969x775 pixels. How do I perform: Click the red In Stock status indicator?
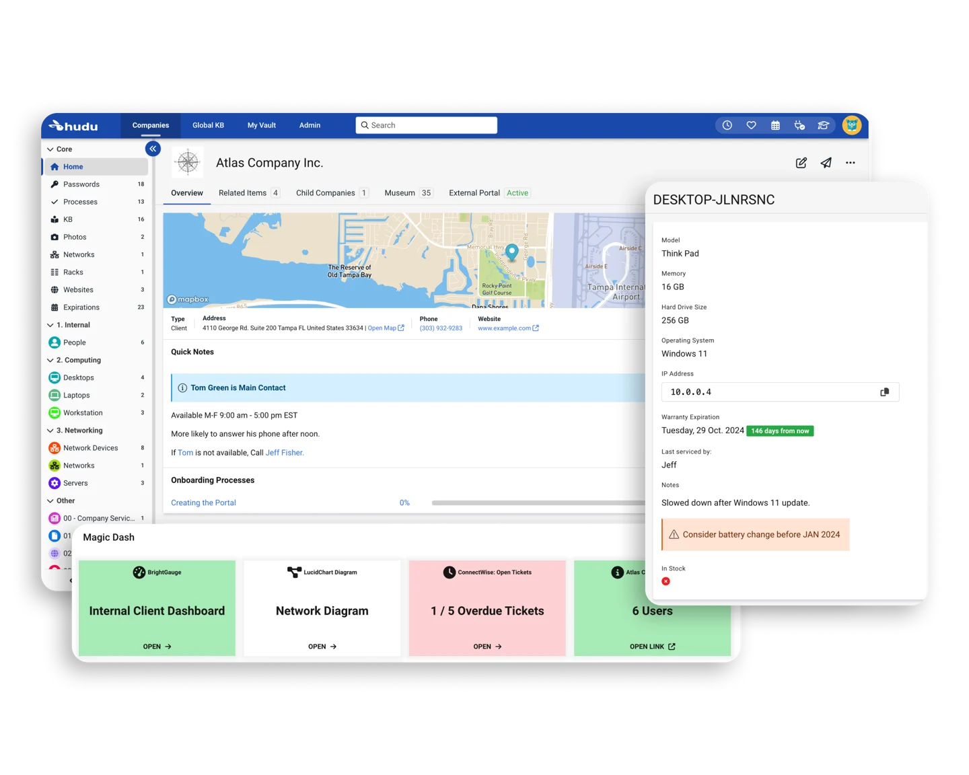(666, 581)
